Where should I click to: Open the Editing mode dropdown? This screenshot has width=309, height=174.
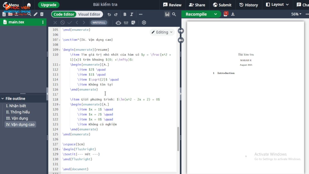coord(162,32)
